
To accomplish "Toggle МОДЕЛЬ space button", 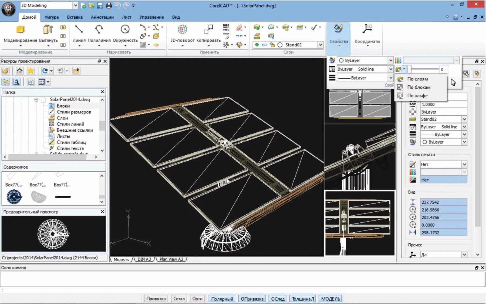I will [330, 299].
